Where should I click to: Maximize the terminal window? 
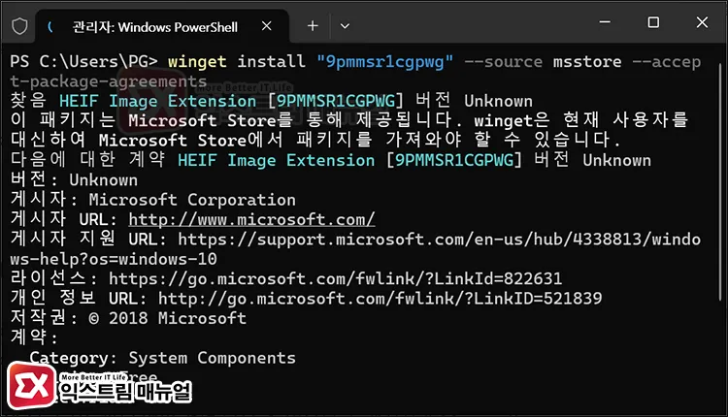pyautogui.click(x=653, y=21)
